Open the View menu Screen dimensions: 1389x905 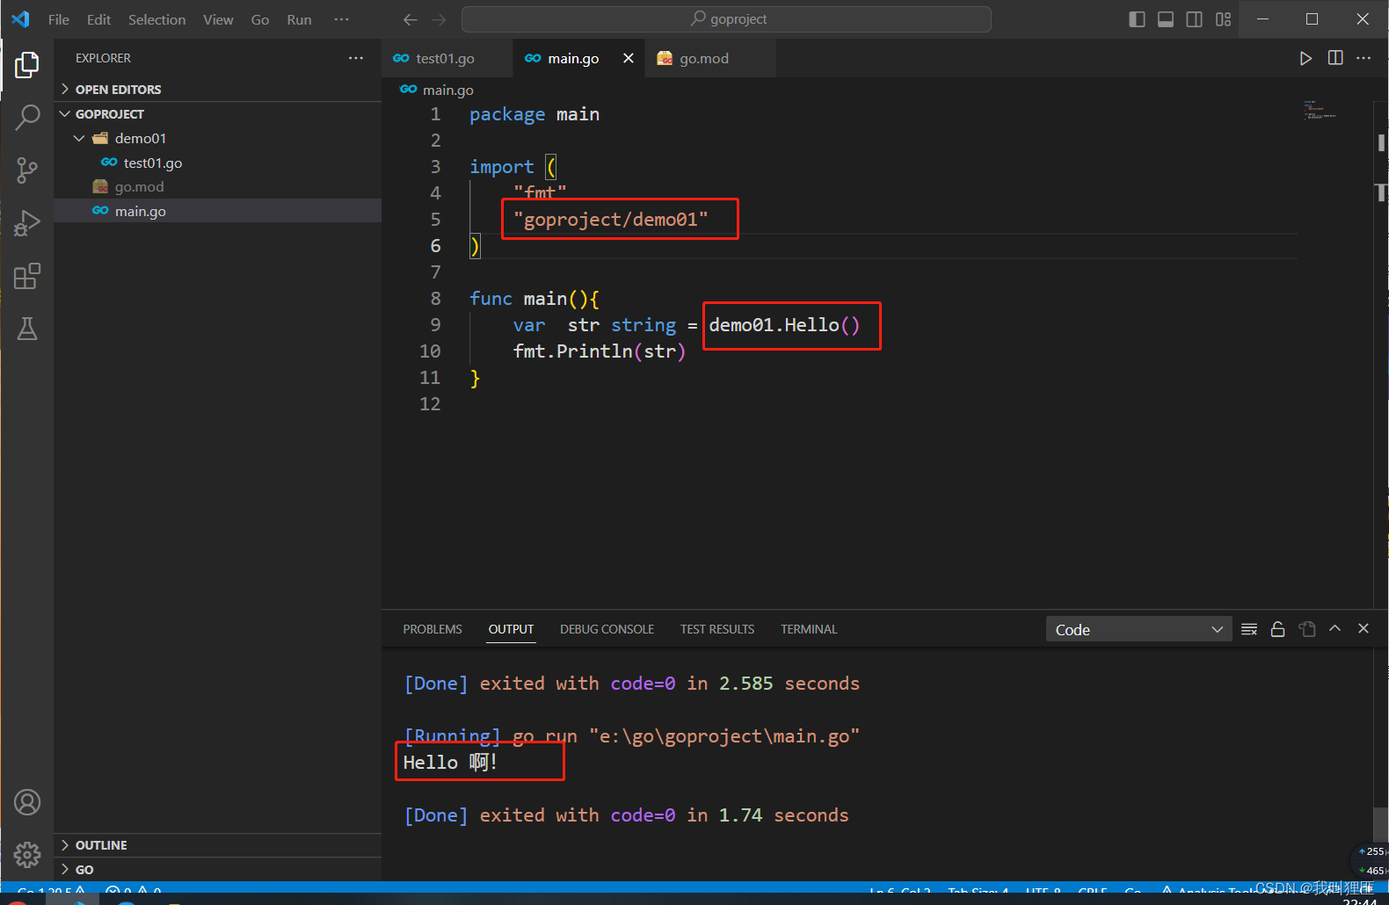pos(218,19)
